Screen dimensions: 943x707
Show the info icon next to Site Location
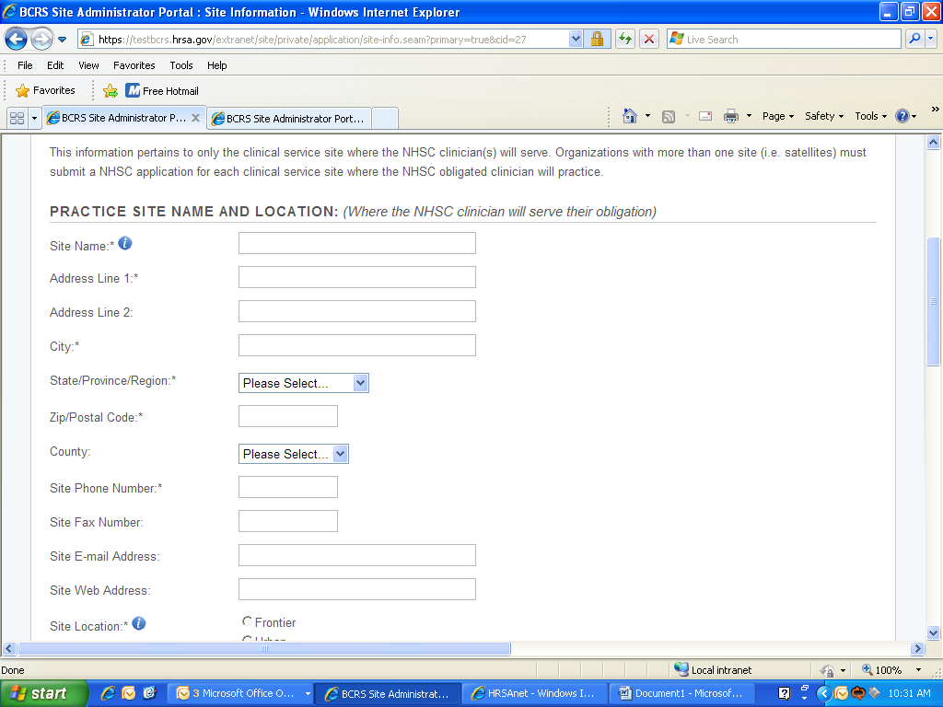(x=139, y=623)
